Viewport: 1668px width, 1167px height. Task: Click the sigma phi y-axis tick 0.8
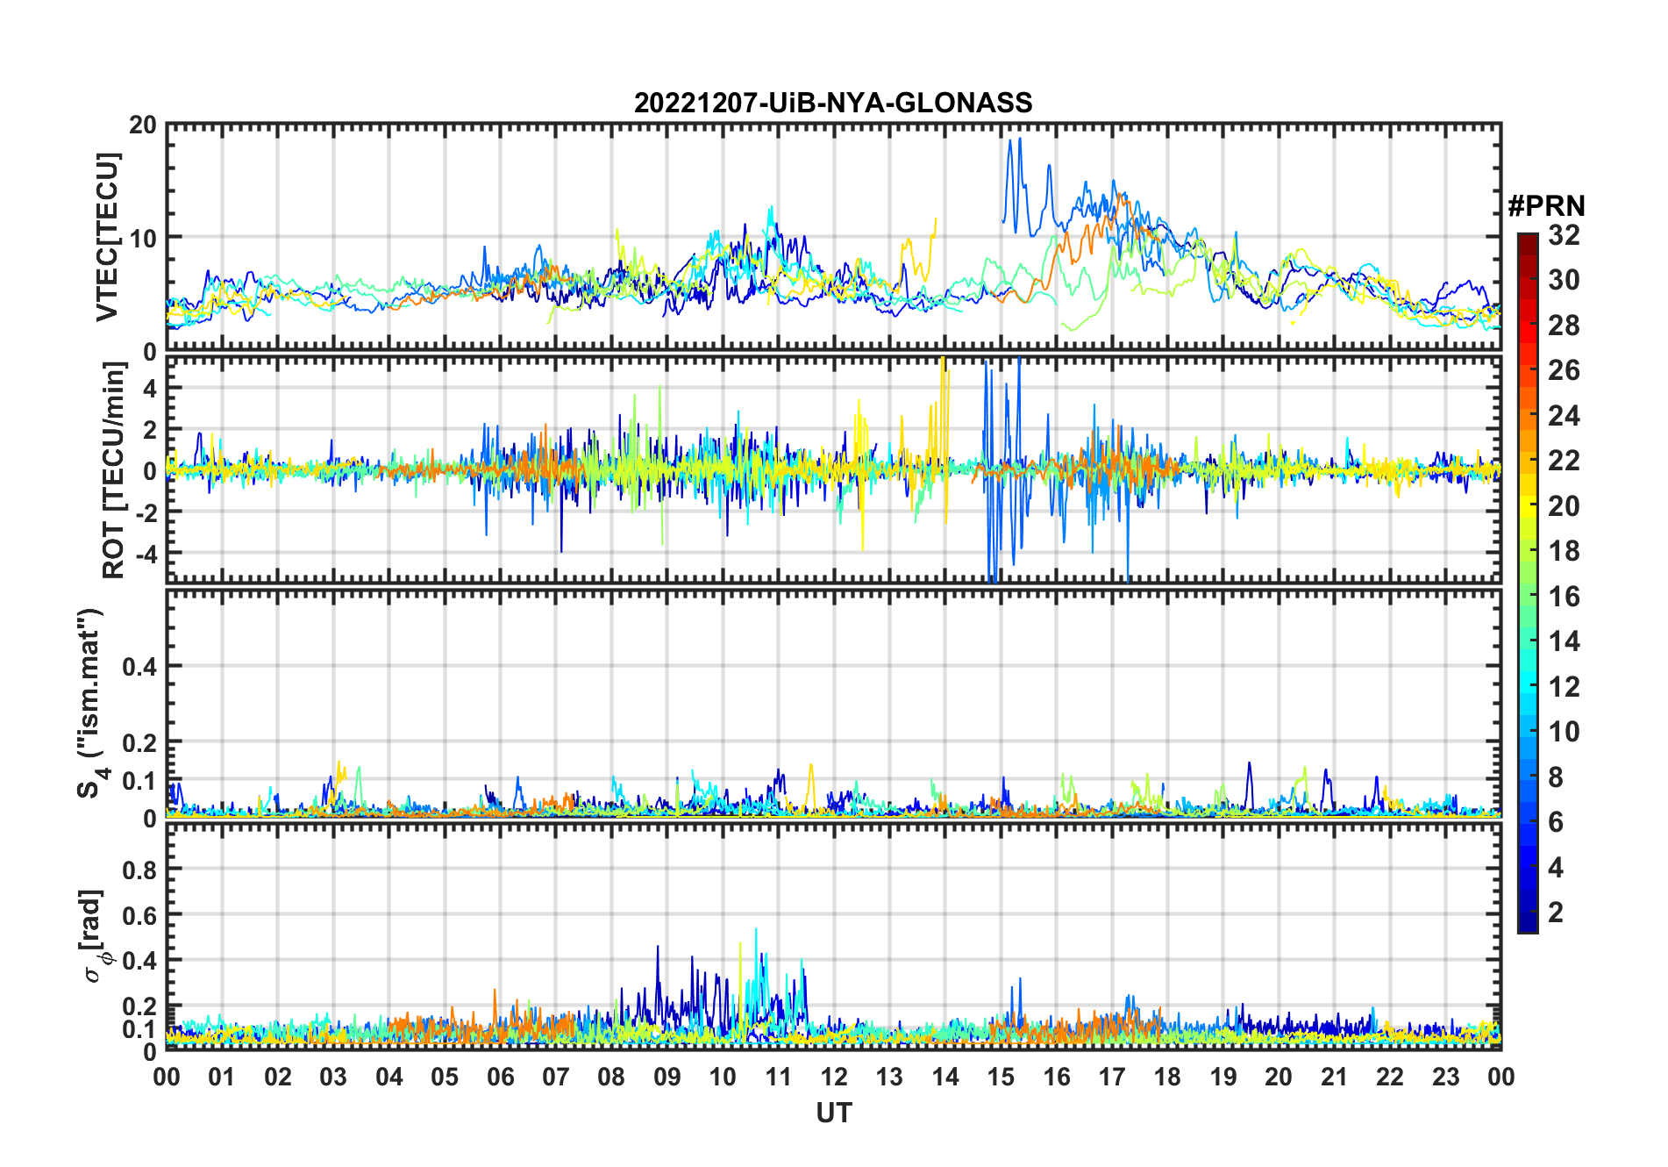click(x=139, y=870)
